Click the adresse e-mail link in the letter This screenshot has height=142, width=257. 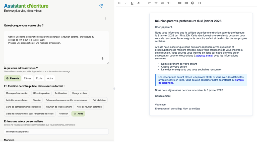tap(205, 56)
